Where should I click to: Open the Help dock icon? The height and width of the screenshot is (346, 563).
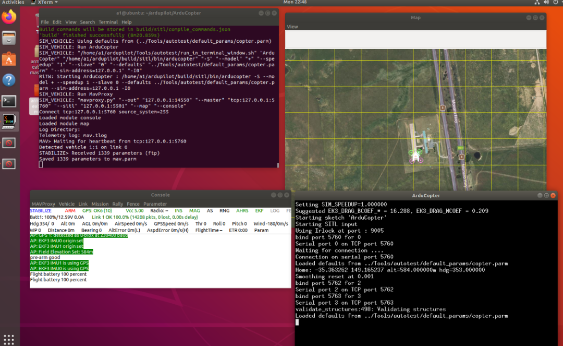coord(9,80)
